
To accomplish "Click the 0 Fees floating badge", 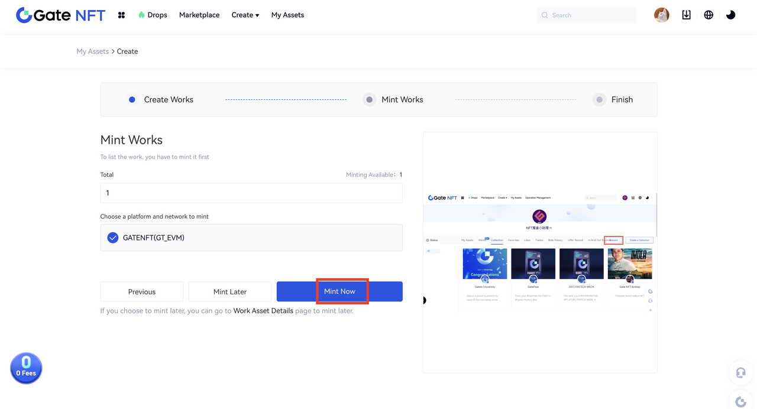I will click(26, 368).
